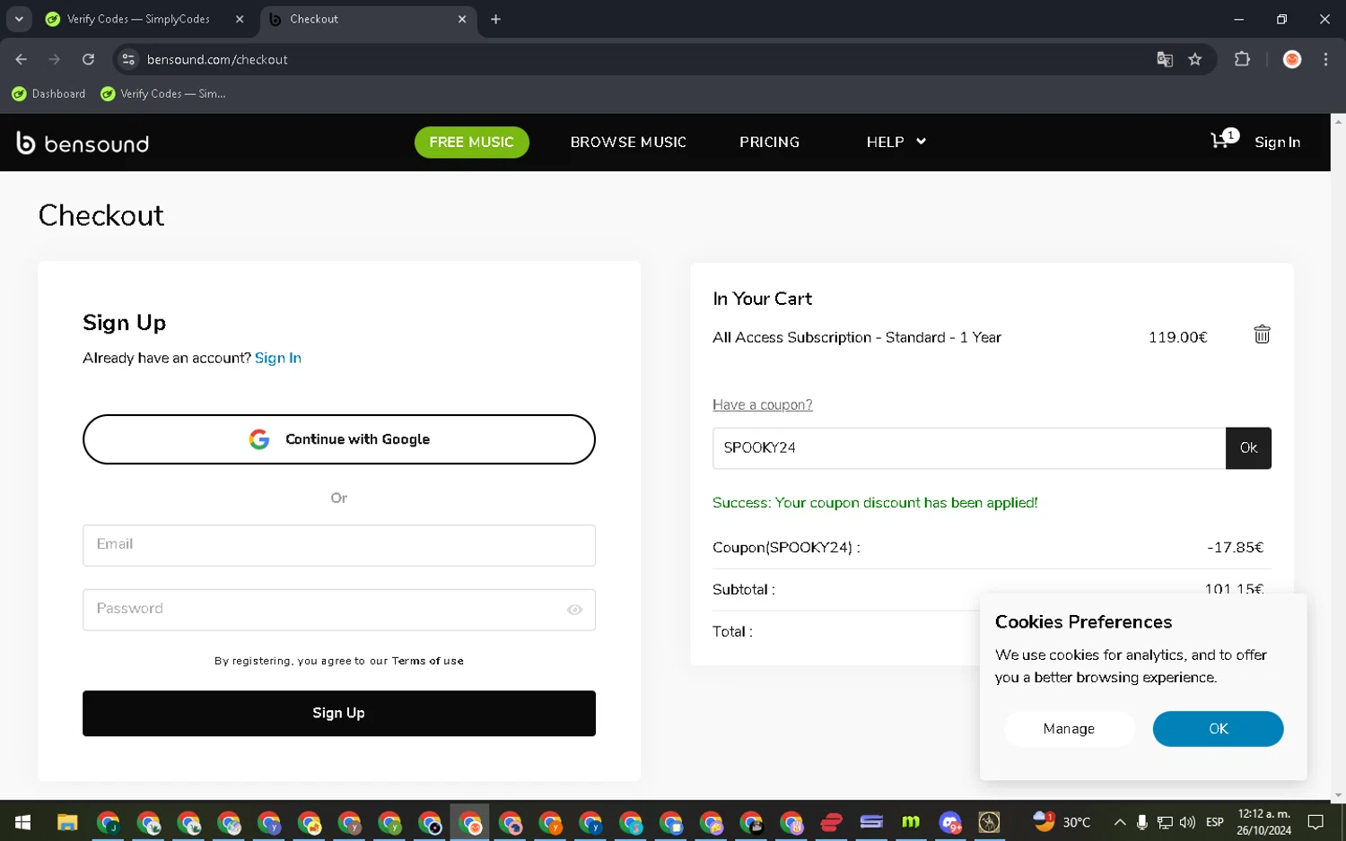
Task: Go to BROWSE MUSIC
Action: coord(628,142)
